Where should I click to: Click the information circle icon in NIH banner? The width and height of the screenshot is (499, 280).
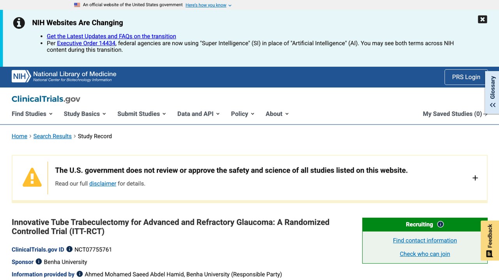[x=19, y=23]
